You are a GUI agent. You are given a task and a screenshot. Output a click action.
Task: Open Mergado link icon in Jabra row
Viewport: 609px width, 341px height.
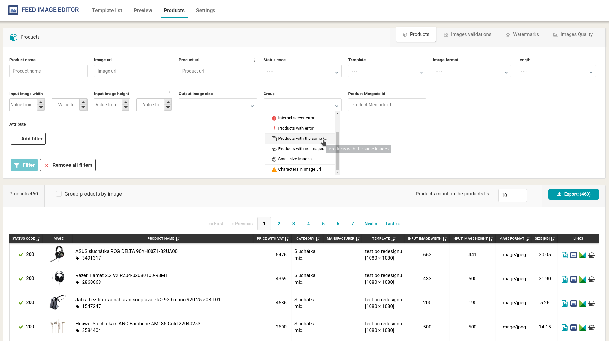point(583,303)
